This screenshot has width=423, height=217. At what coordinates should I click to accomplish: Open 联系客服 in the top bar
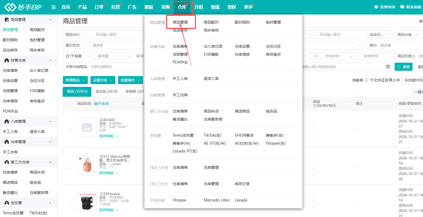tap(411, 7)
